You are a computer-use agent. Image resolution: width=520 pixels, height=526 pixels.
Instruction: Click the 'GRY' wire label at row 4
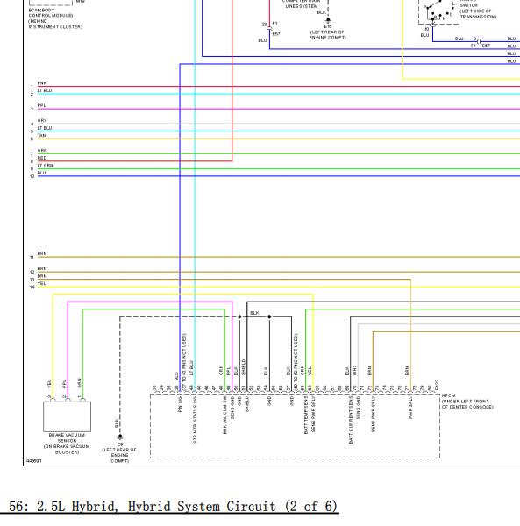pyautogui.click(x=42, y=120)
